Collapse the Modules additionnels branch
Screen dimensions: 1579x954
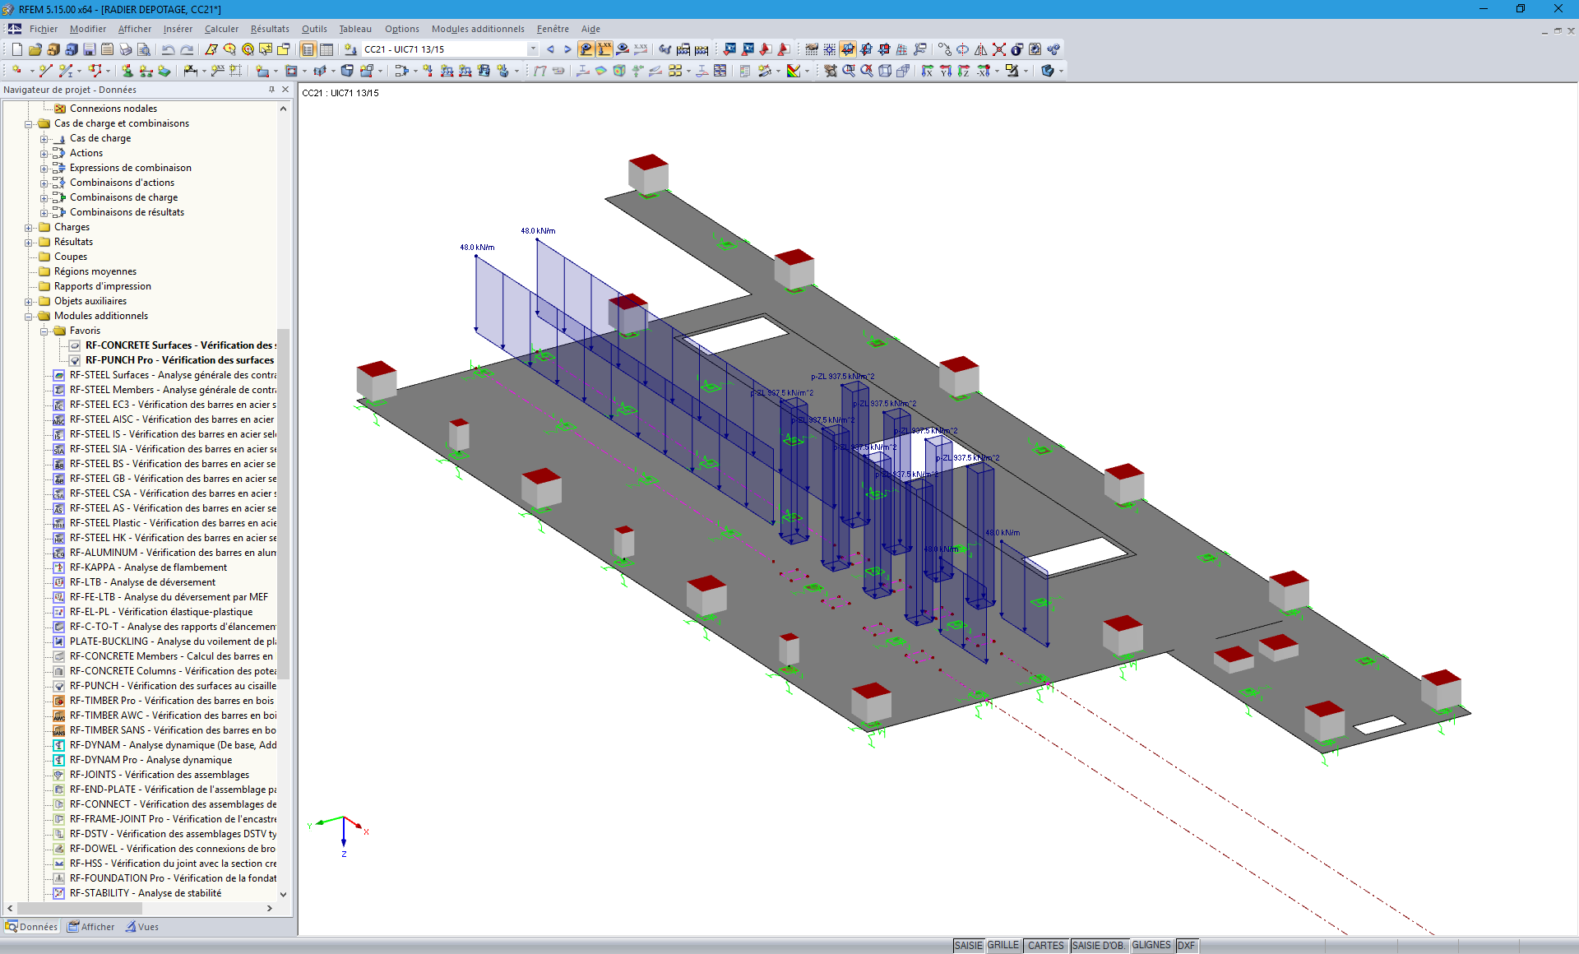click(x=29, y=316)
